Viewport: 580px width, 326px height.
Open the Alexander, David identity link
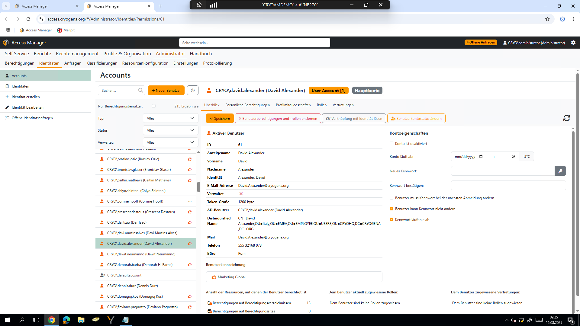(251, 177)
